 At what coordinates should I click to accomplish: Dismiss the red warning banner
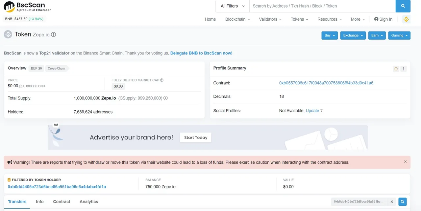pos(405,162)
